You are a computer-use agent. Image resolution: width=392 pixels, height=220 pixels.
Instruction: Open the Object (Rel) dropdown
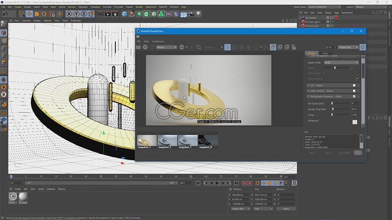[241, 208]
